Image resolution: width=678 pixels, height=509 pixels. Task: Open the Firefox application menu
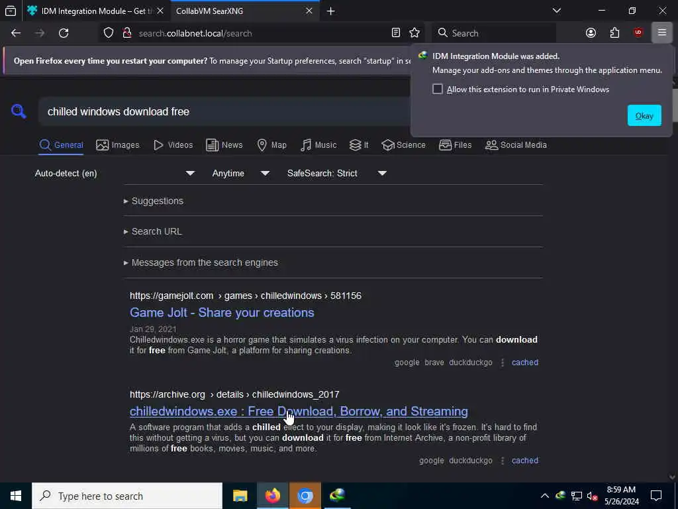661,33
